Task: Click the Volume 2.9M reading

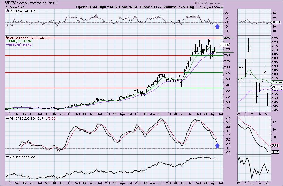Action: [174, 7]
